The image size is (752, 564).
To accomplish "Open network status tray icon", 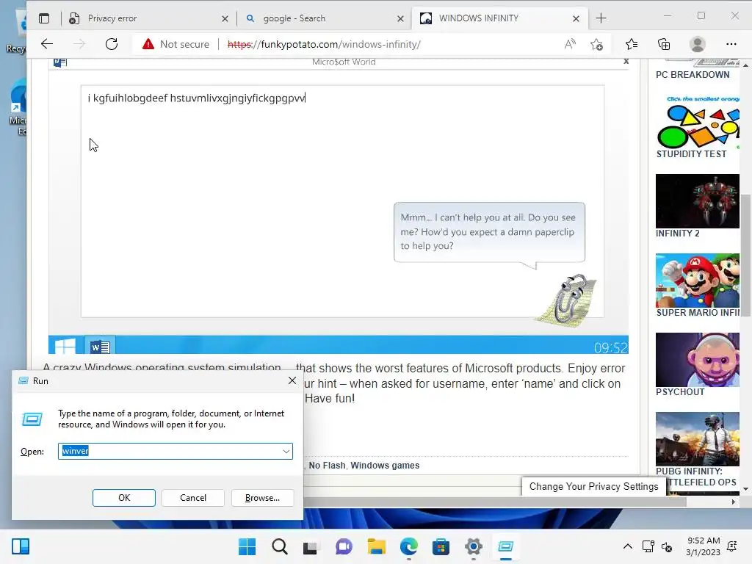I will [648, 546].
